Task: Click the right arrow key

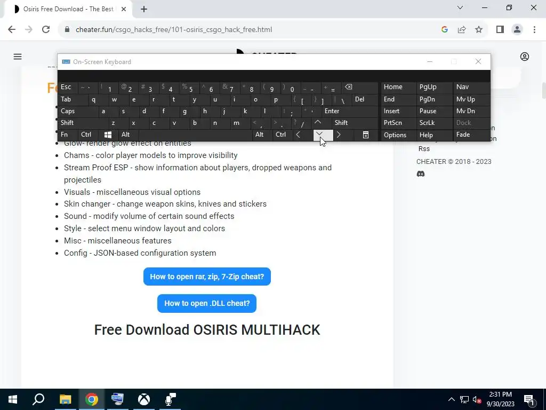Action: 343,135
